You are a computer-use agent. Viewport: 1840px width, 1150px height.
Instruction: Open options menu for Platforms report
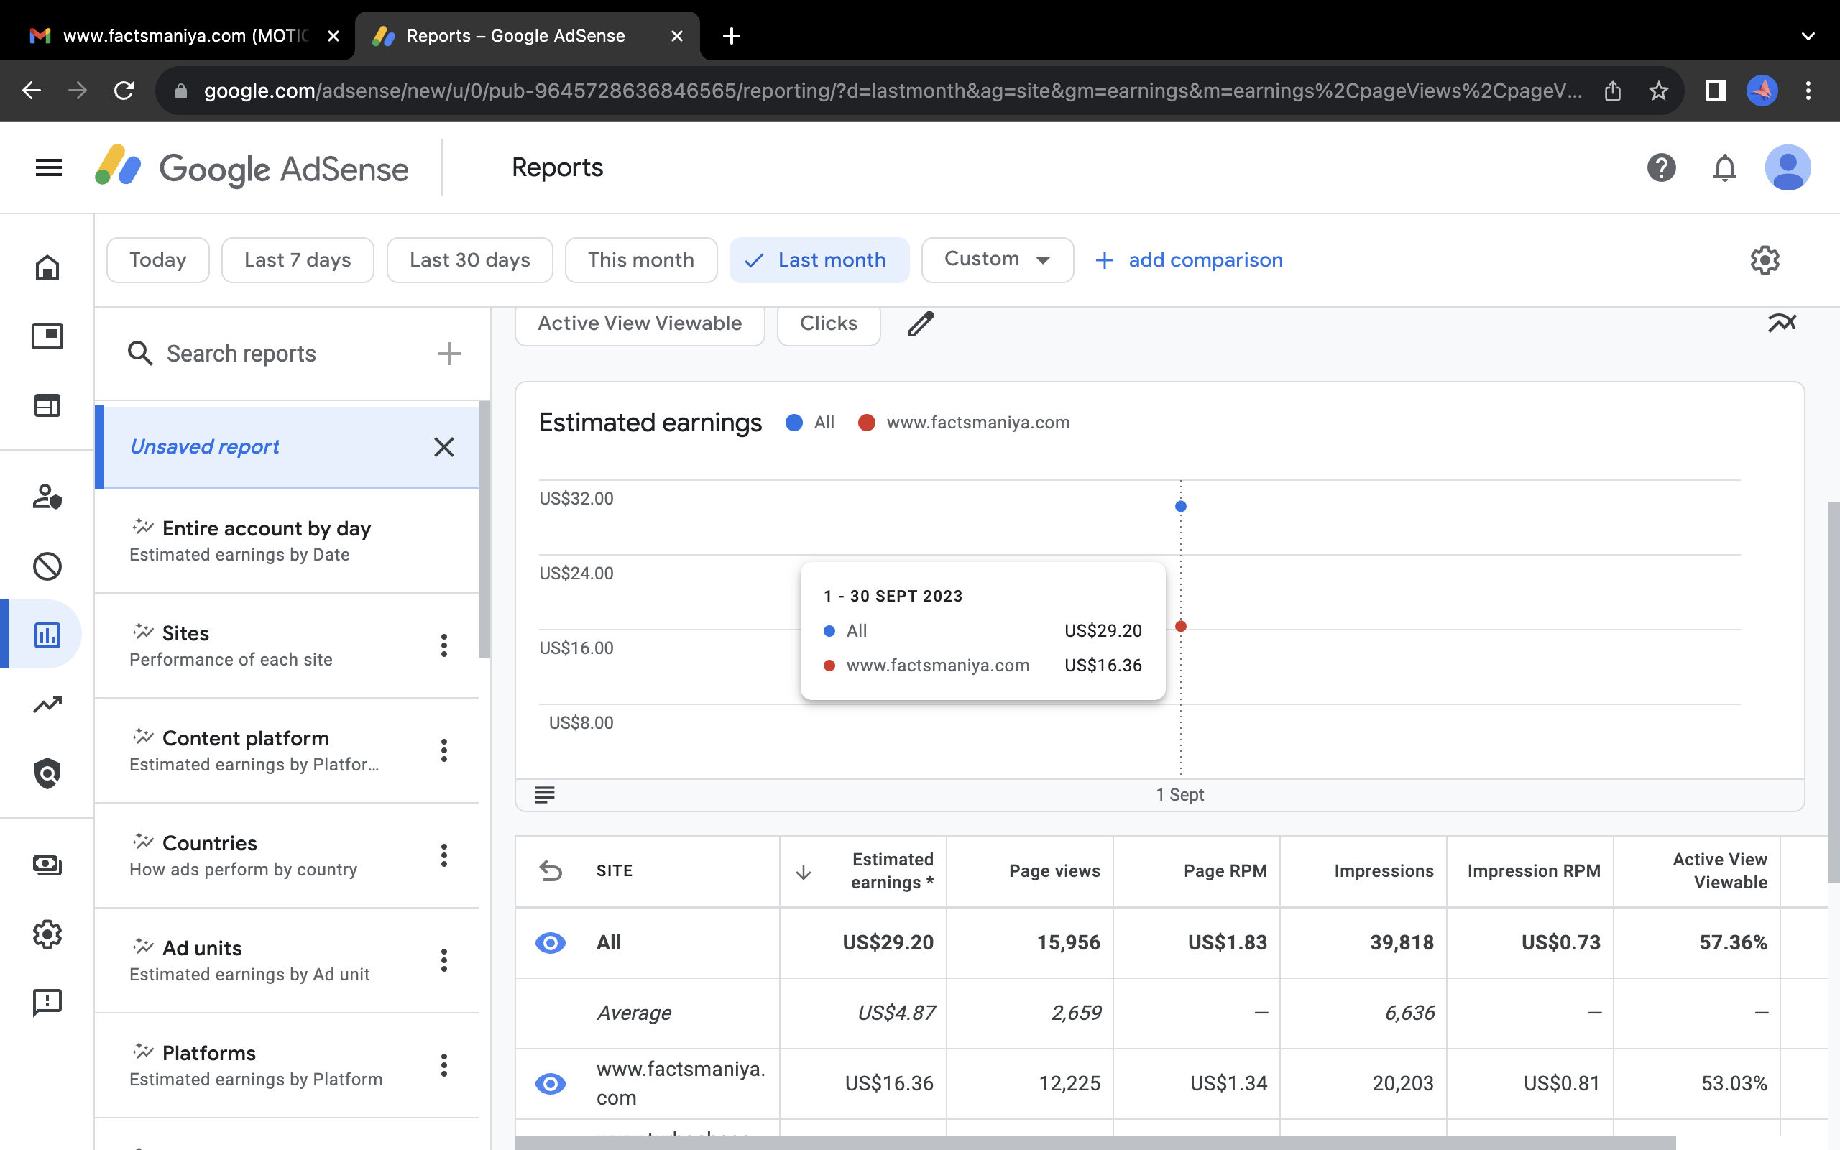[x=444, y=1066]
